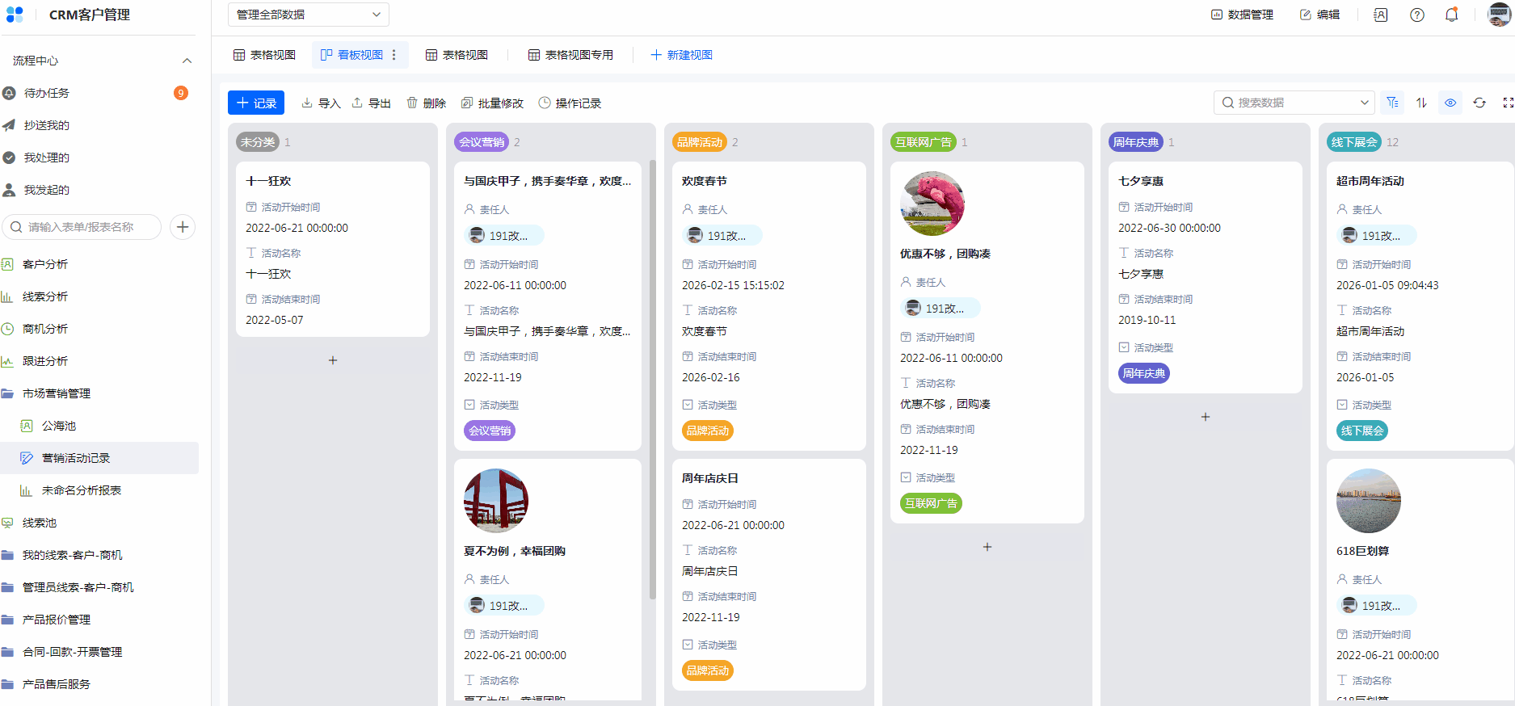This screenshot has width=1515, height=706.
Task: Click the 新建视图 link
Action: point(681,55)
